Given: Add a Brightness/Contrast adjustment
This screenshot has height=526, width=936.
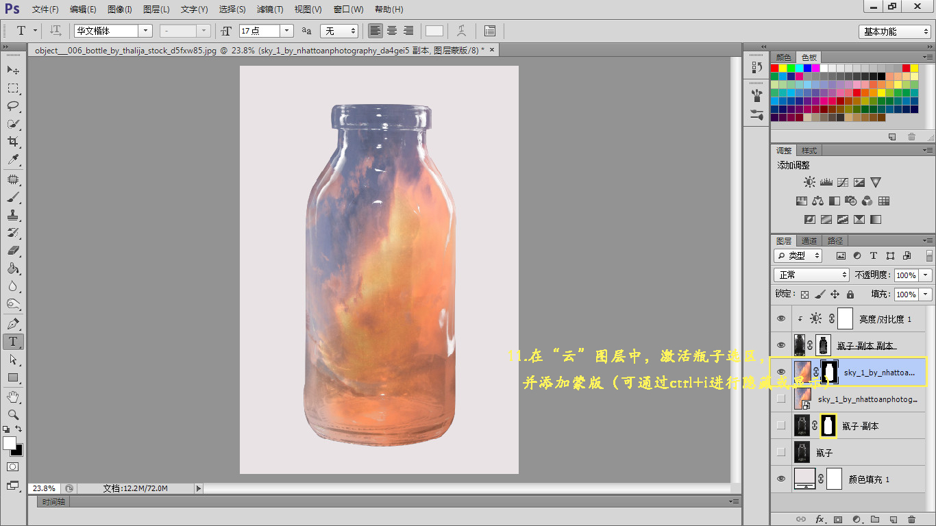Looking at the screenshot, I should (810, 182).
